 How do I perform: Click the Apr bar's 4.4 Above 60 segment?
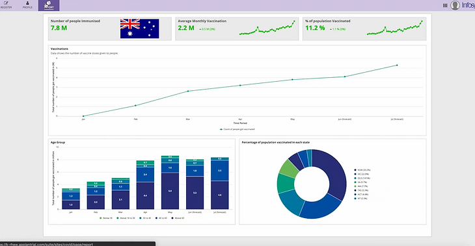[x=145, y=195]
